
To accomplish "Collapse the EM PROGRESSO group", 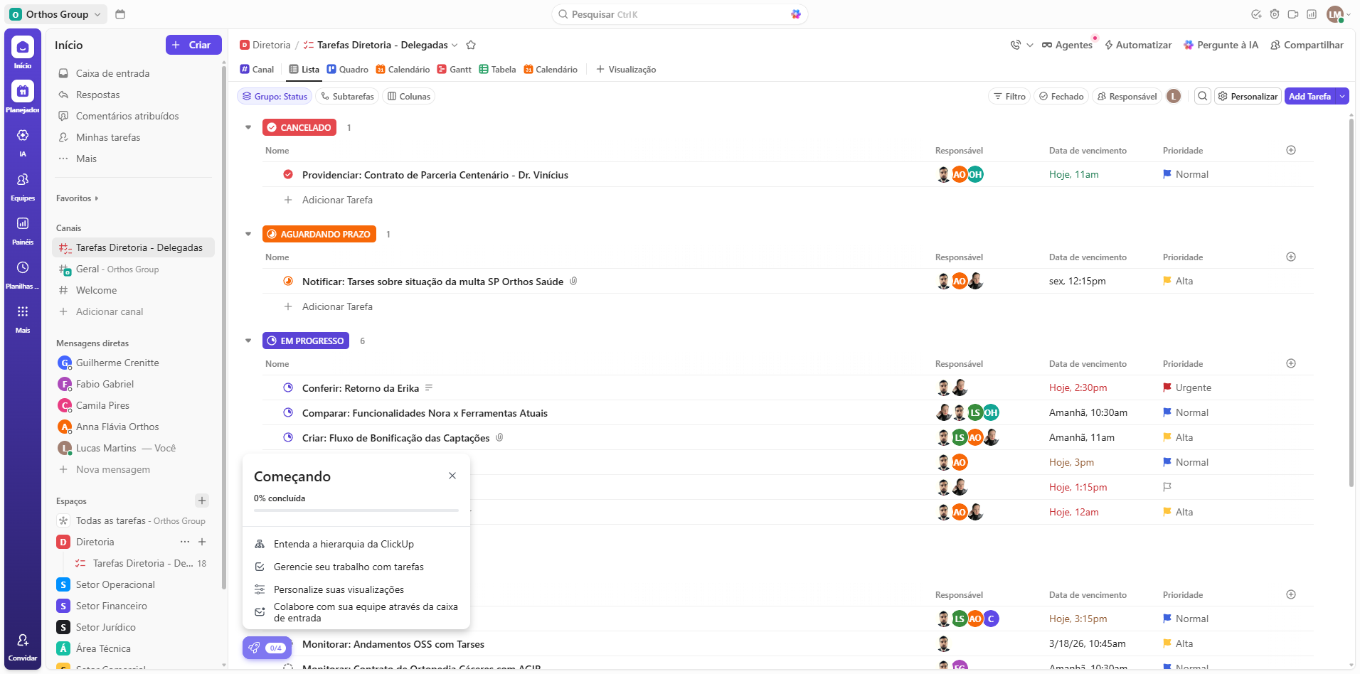I will 248,341.
